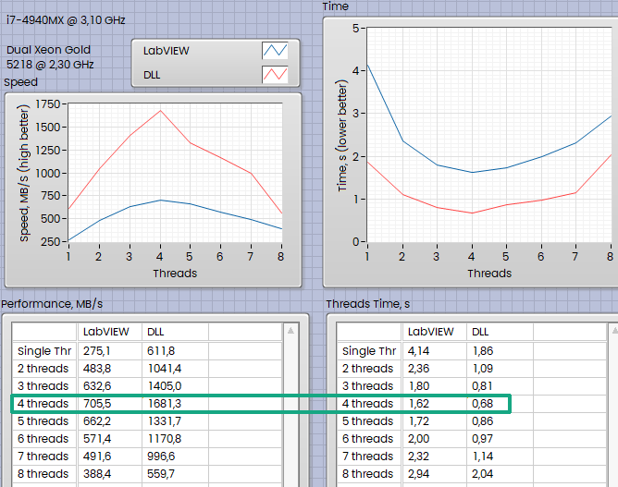Select the time cell 0,86
The image size is (618, 487).
pyautogui.click(x=500, y=421)
